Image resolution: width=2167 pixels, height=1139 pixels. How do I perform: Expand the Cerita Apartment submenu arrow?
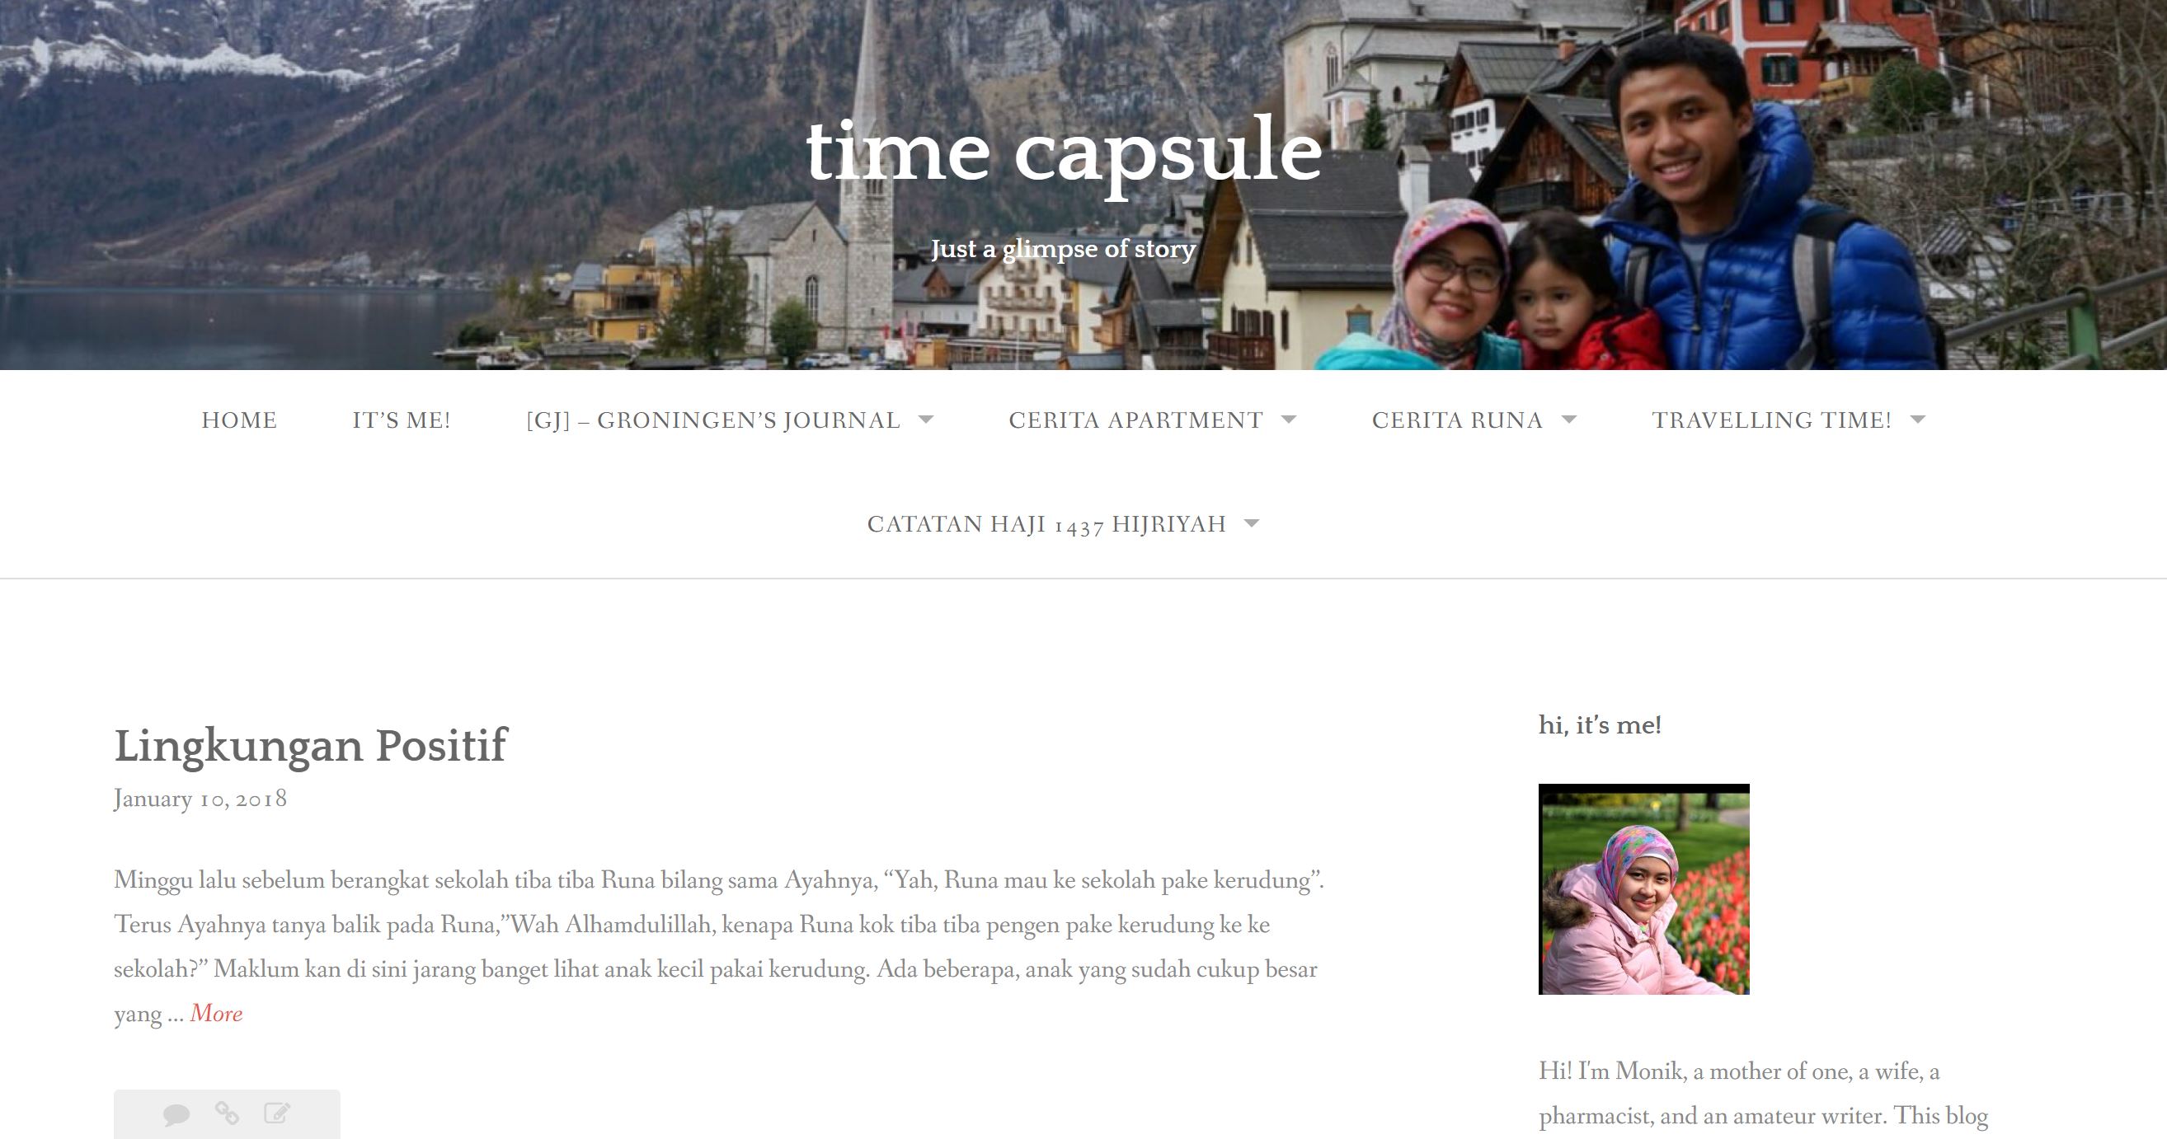click(1289, 420)
